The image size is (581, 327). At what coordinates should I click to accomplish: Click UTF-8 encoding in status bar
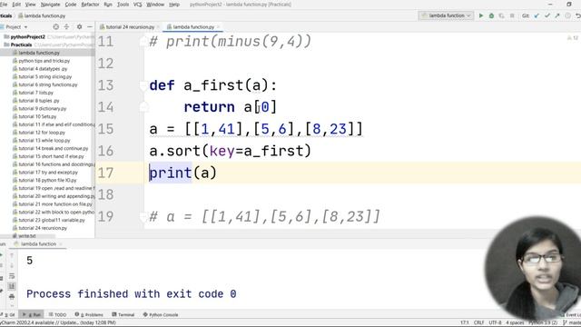pyautogui.click(x=495, y=323)
